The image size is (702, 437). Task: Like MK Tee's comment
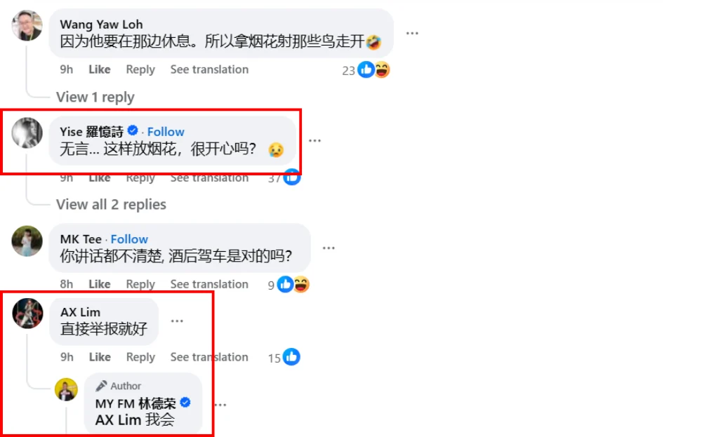(x=100, y=284)
